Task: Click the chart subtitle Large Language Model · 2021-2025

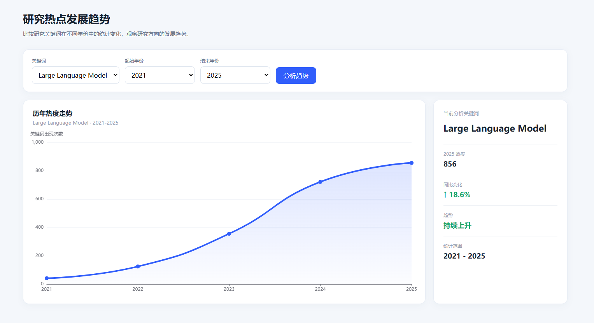Action: click(x=75, y=123)
